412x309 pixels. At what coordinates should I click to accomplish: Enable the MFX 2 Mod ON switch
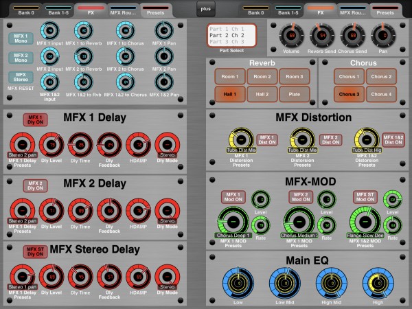[301, 197]
